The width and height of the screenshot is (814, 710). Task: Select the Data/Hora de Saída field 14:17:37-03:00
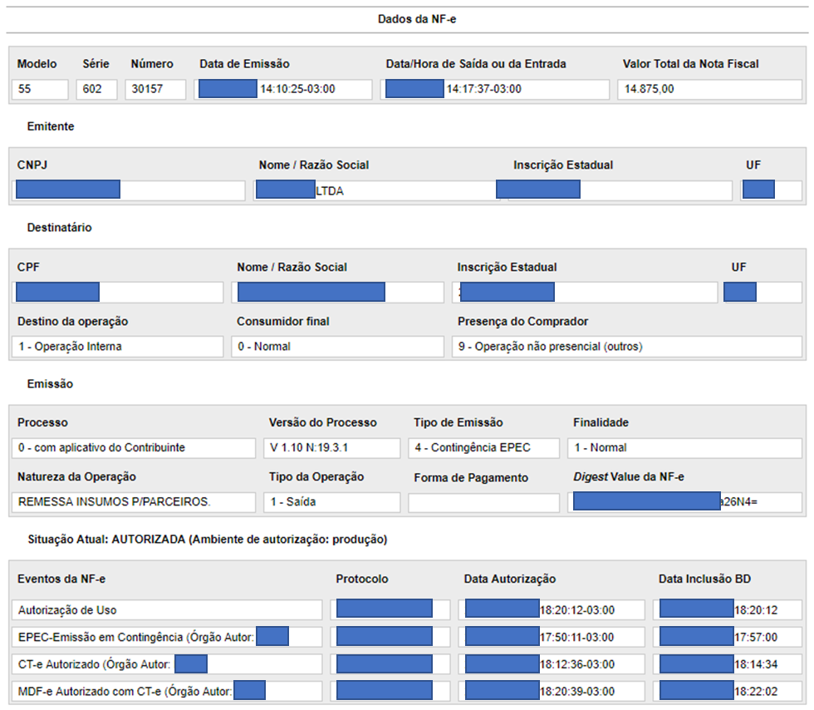click(495, 89)
